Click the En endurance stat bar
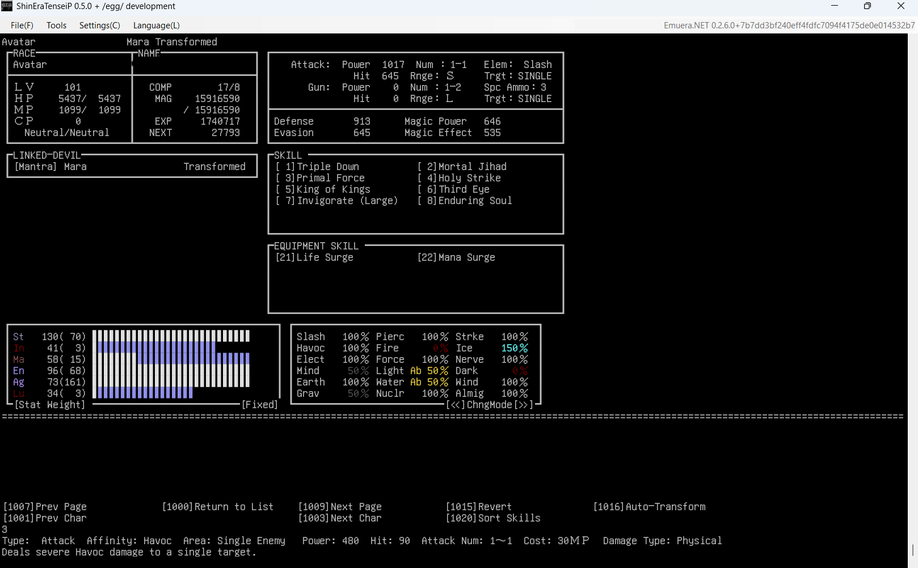The image size is (918, 568). 171,370
